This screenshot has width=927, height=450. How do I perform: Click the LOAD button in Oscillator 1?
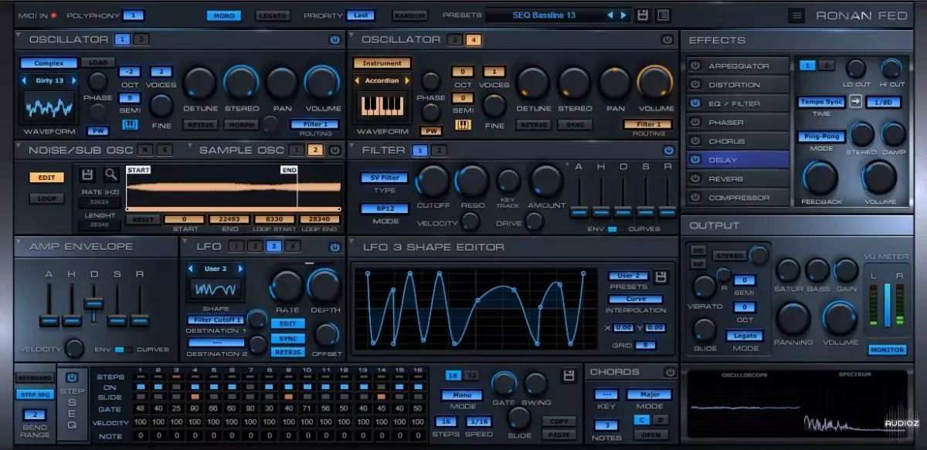click(99, 63)
